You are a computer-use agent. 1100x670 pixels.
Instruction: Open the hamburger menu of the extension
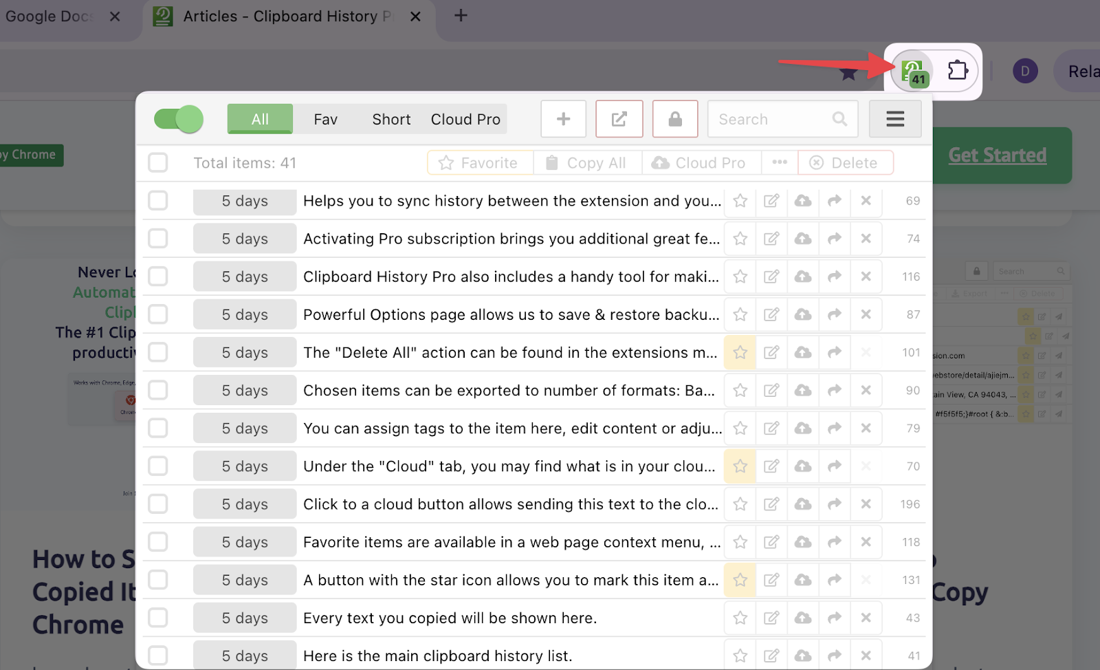(895, 119)
